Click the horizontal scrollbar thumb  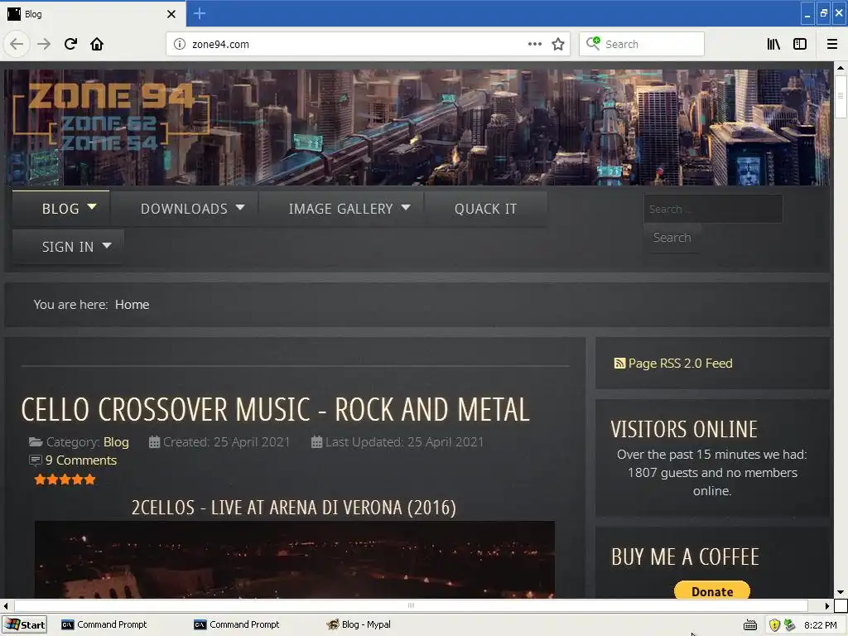coord(411,605)
